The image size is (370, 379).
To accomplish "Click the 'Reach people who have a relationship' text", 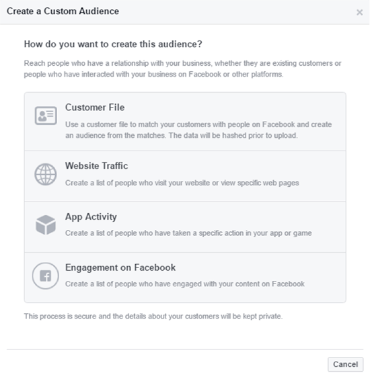I will click(x=182, y=63).
